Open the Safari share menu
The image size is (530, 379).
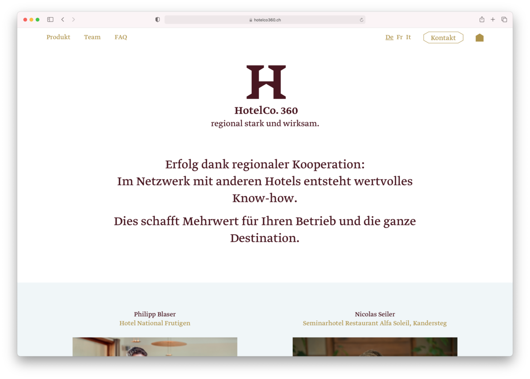coord(482,19)
